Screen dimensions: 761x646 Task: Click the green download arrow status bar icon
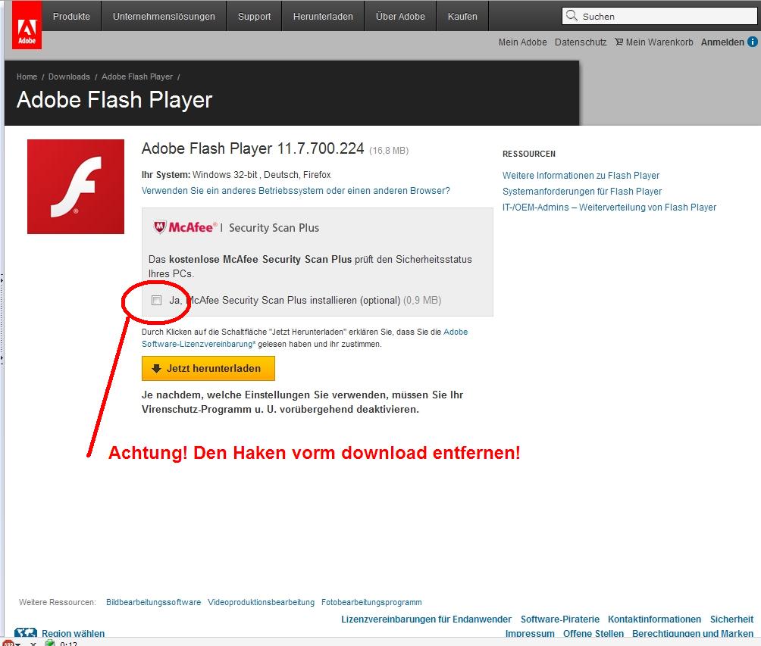click(49, 643)
